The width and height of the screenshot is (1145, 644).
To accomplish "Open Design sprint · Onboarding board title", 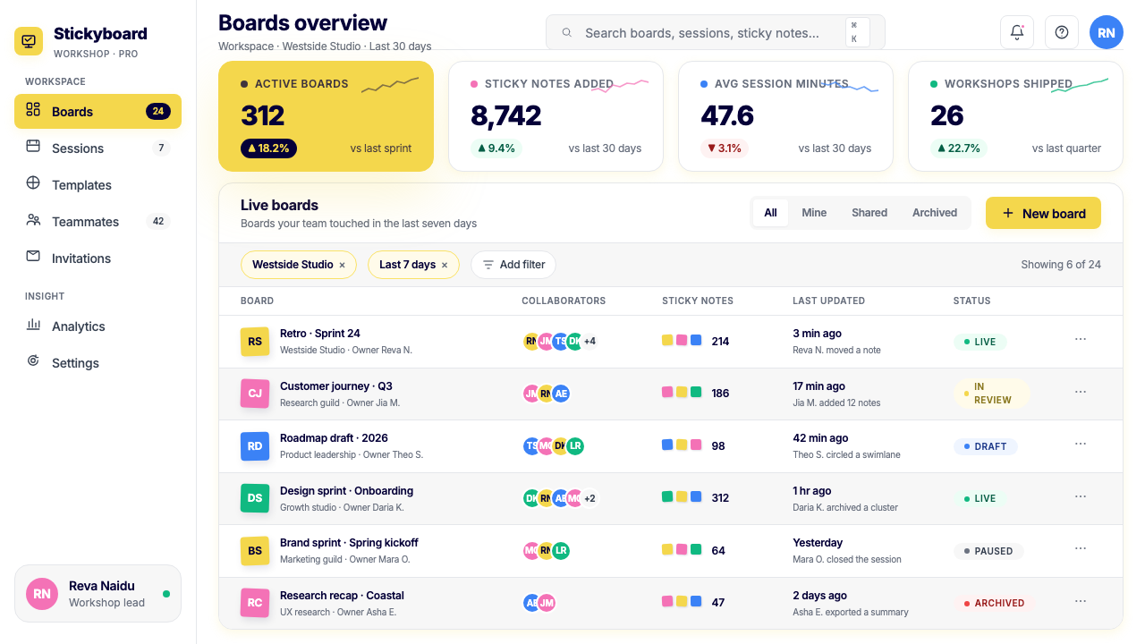I will coord(347,491).
